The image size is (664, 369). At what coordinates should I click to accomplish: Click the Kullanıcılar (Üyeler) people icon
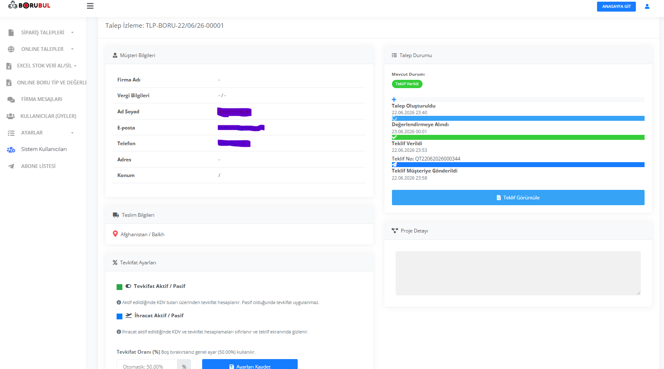click(x=11, y=116)
